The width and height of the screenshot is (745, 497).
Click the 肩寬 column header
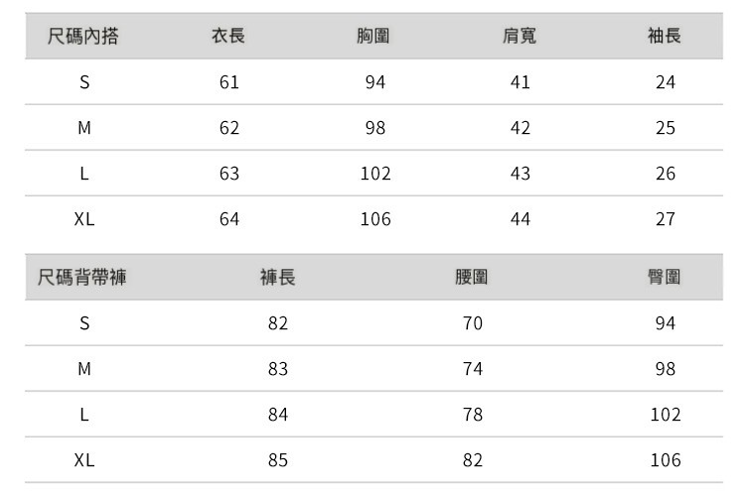pyautogui.click(x=520, y=37)
